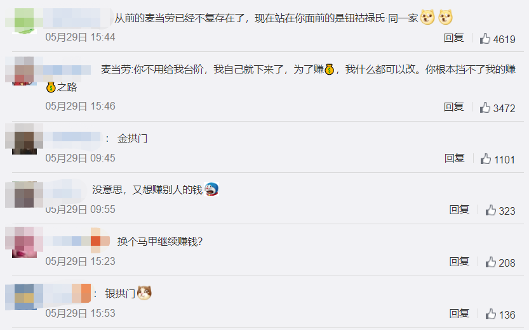Open avatar of 金拱门 commenter
This screenshot has width=529, height=330.
(24, 139)
